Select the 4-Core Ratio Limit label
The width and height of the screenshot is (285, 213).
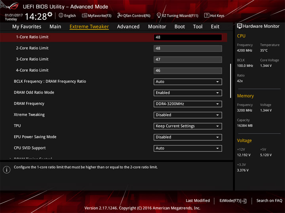pyautogui.click(x=32, y=70)
